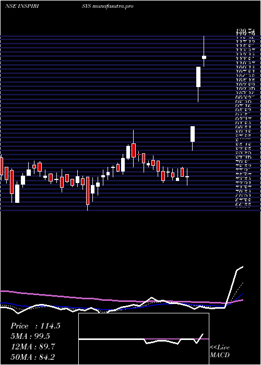Click the "5MA : 99.5" value
The height and width of the screenshot is (365, 261).
30,336
